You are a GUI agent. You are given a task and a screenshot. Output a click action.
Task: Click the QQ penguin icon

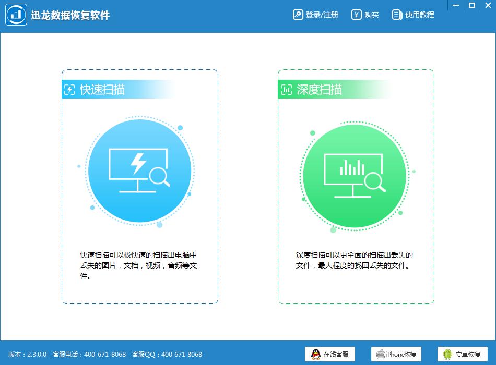coord(316,354)
